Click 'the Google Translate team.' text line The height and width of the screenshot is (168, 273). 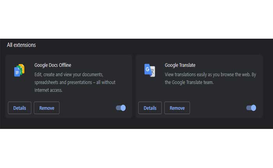189,82
